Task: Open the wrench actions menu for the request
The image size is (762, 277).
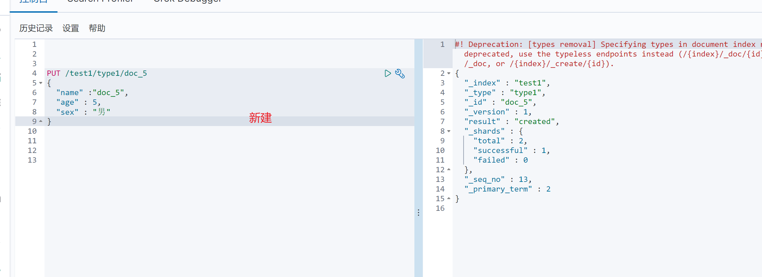Action: [x=400, y=73]
